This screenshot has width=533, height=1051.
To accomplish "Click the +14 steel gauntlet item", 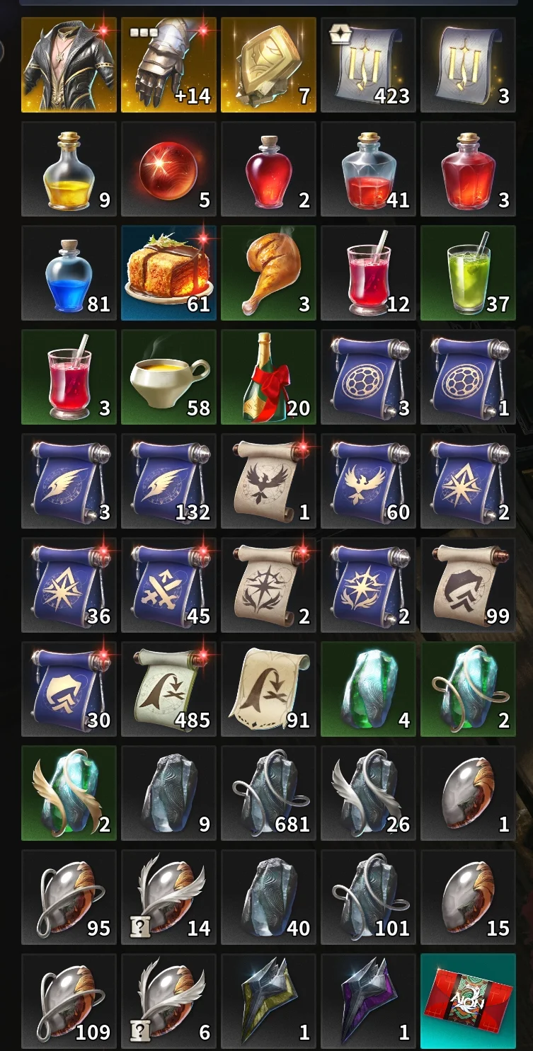I will (x=168, y=65).
